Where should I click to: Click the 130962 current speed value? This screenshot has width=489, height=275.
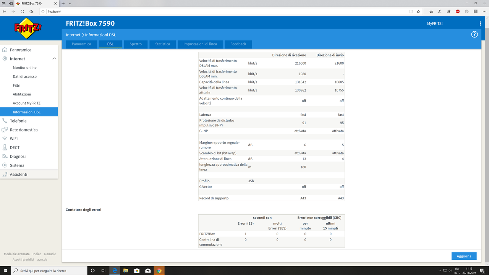coord(300,90)
